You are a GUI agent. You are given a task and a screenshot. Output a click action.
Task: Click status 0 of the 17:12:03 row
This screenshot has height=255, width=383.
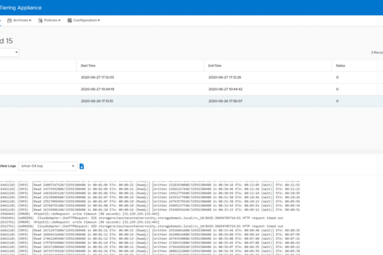[x=337, y=77]
